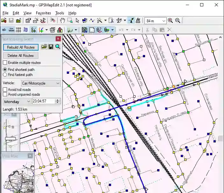Toggle the KM scale ruler icon
The height and width of the screenshot is (193, 224).
coord(11,30)
